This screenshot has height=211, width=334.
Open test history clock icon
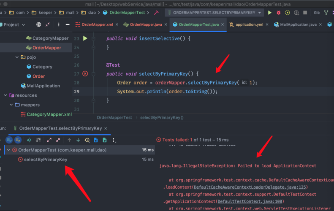coord(87,140)
